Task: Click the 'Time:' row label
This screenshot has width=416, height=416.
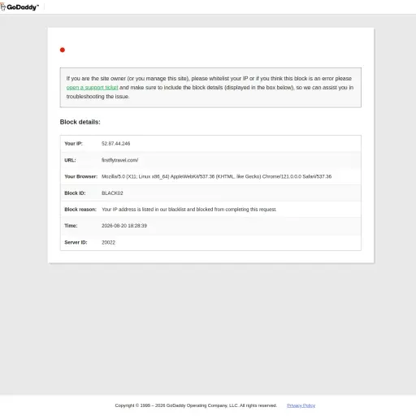Action: point(71,226)
